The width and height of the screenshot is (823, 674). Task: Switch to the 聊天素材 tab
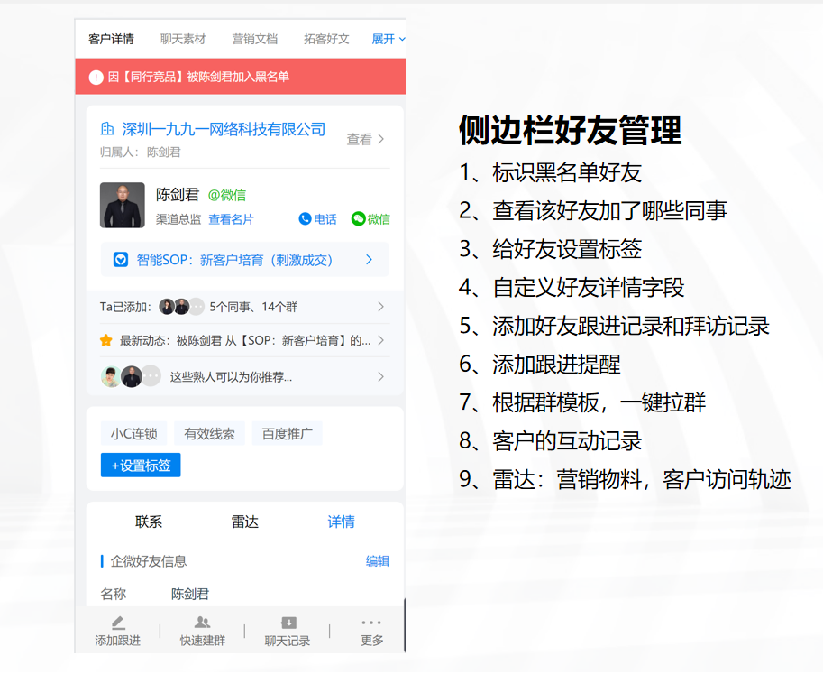tap(183, 39)
